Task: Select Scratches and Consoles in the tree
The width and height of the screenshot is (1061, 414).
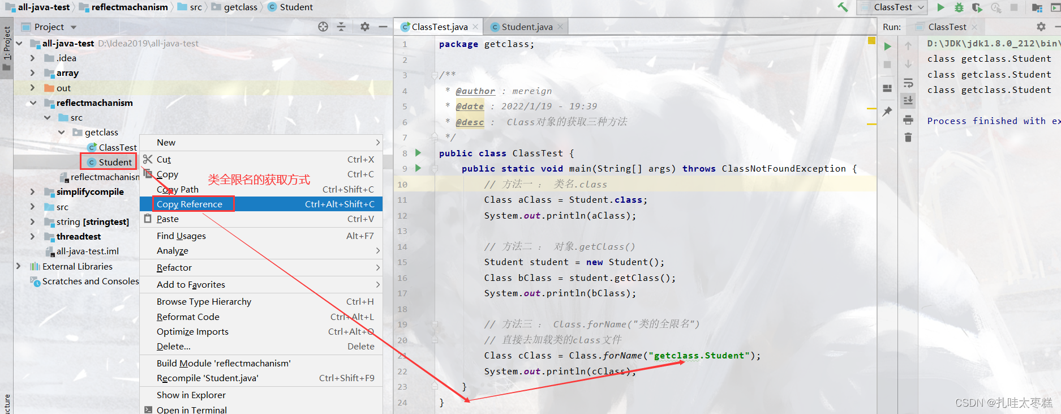Action: point(85,281)
